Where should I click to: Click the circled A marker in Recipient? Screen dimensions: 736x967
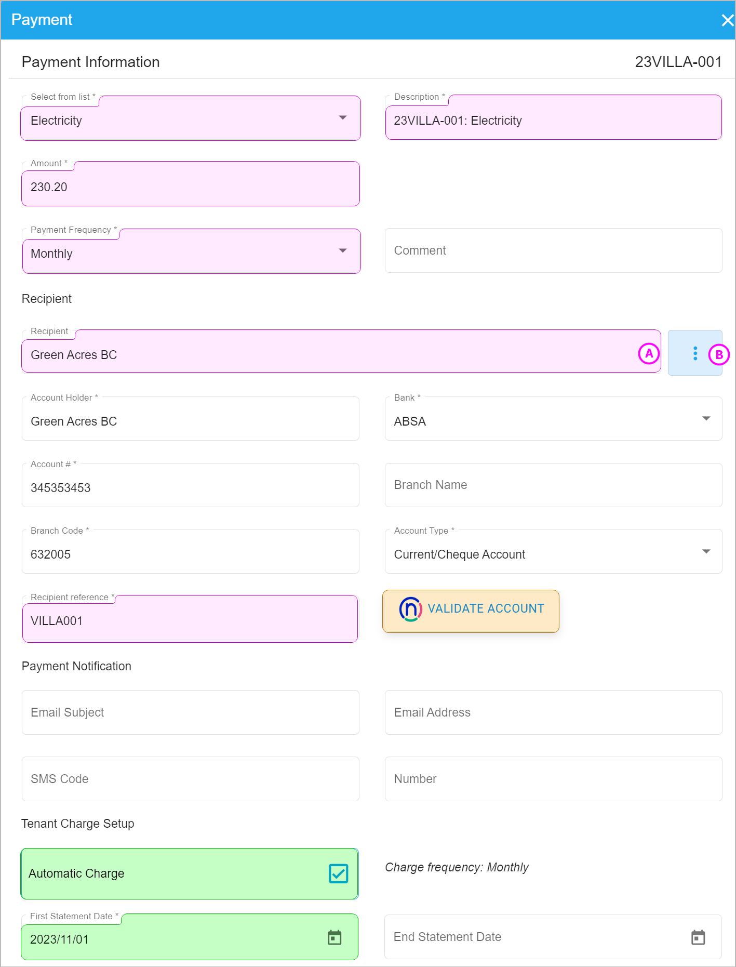tap(649, 354)
